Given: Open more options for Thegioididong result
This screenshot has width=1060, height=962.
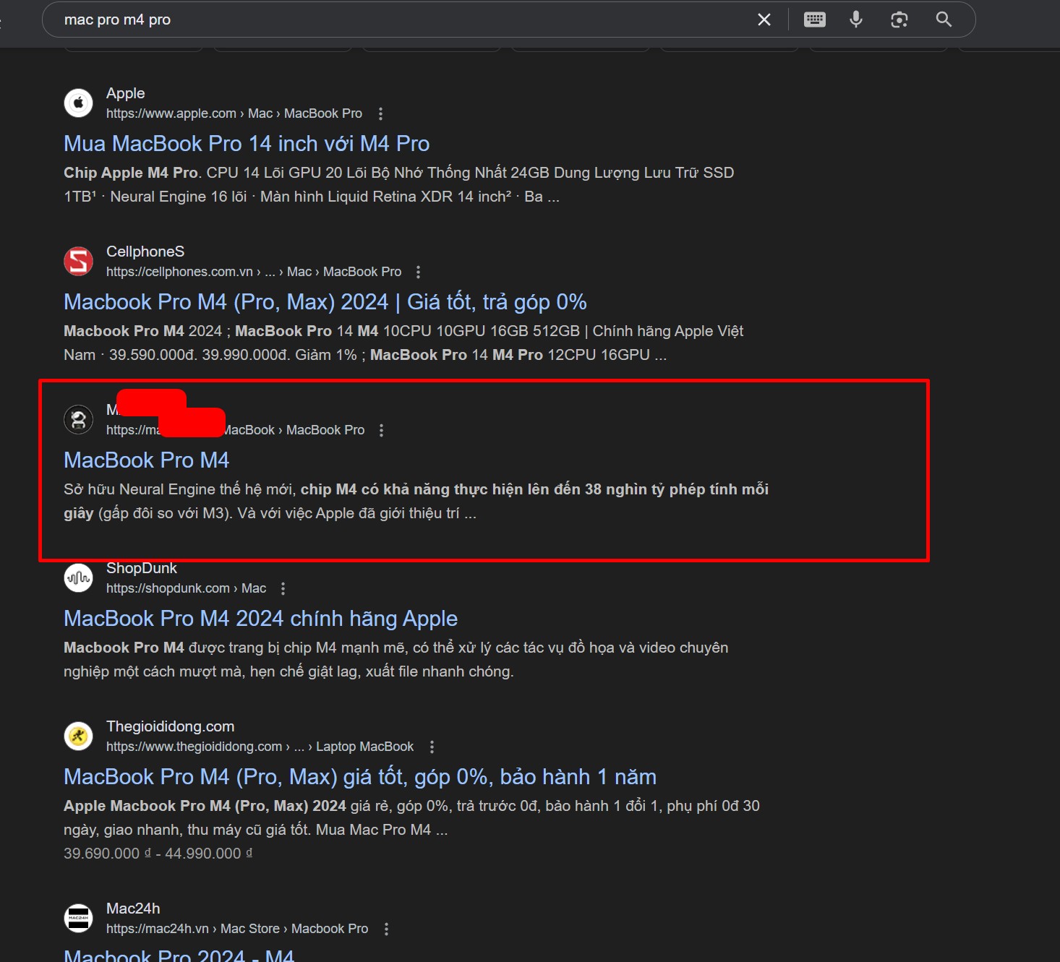Looking at the screenshot, I should click(x=432, y=747).
